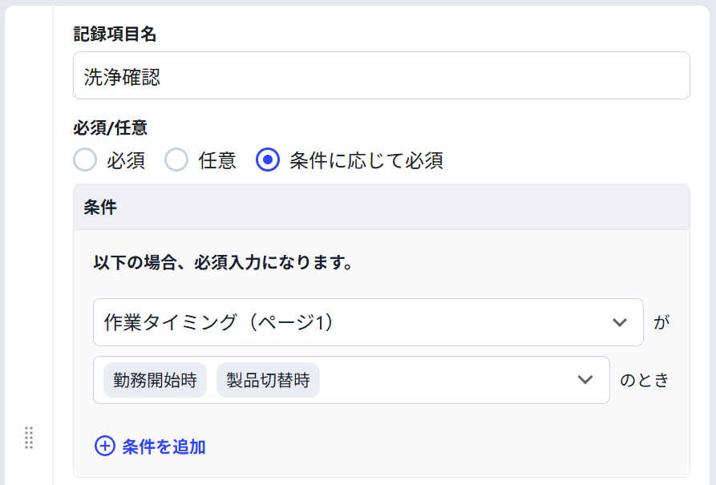Click the 条件を追加 link
Viewport: 716px width, 485px height.
[164, 447]
